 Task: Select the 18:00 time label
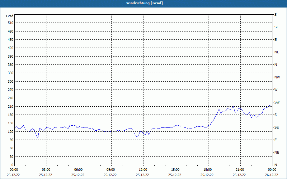click(208, 170)
